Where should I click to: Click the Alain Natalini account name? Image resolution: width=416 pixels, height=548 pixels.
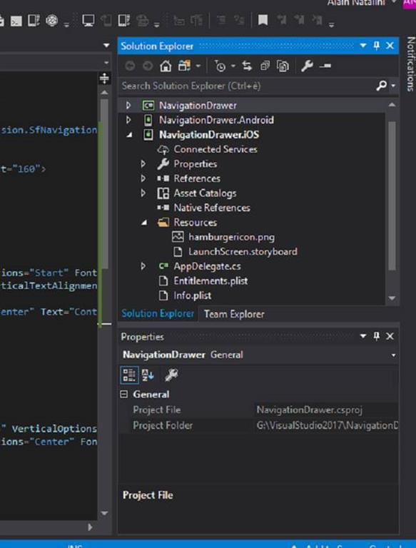click(x=356, y=3)
